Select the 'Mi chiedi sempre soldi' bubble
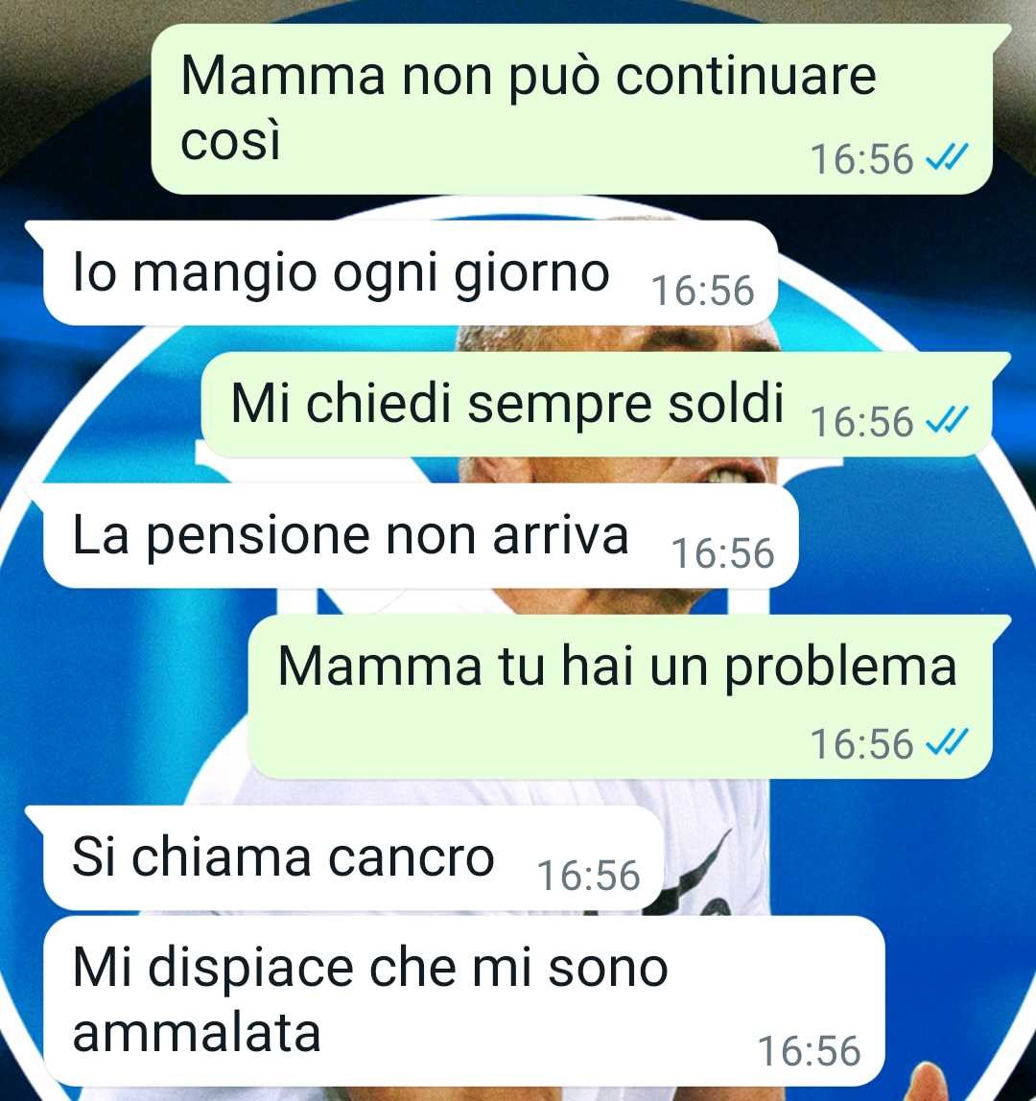The image size is (1036, 1101). pyautogui.click(x=597, y=405)
